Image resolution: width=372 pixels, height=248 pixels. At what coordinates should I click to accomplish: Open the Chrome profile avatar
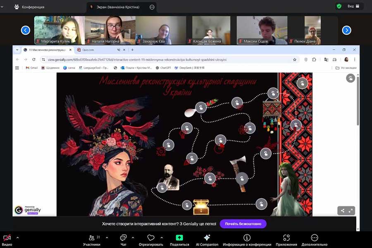pos(346,60)
